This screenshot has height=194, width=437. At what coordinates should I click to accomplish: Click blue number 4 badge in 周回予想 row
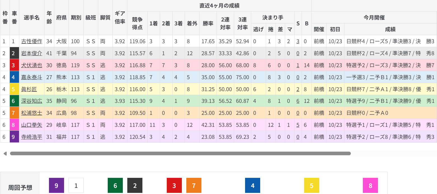click(253, 185)
